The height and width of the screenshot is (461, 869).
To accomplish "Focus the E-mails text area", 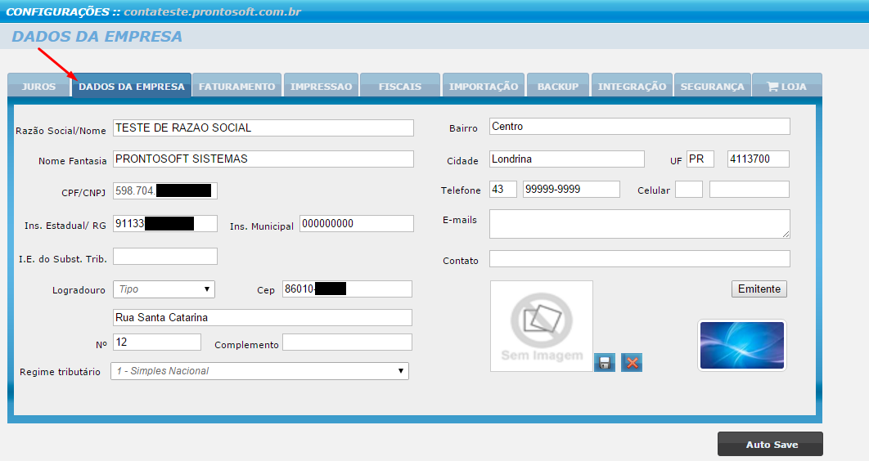I will pos(639,224).
